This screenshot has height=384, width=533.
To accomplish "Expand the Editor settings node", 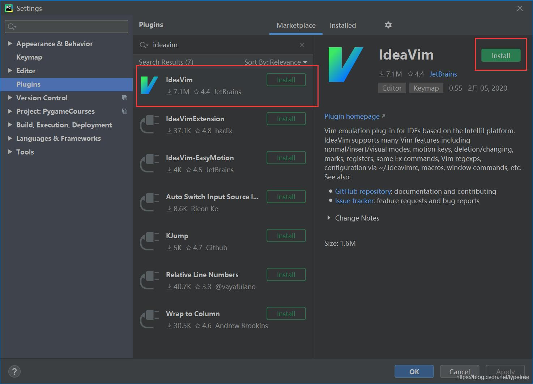I will 10,70.
